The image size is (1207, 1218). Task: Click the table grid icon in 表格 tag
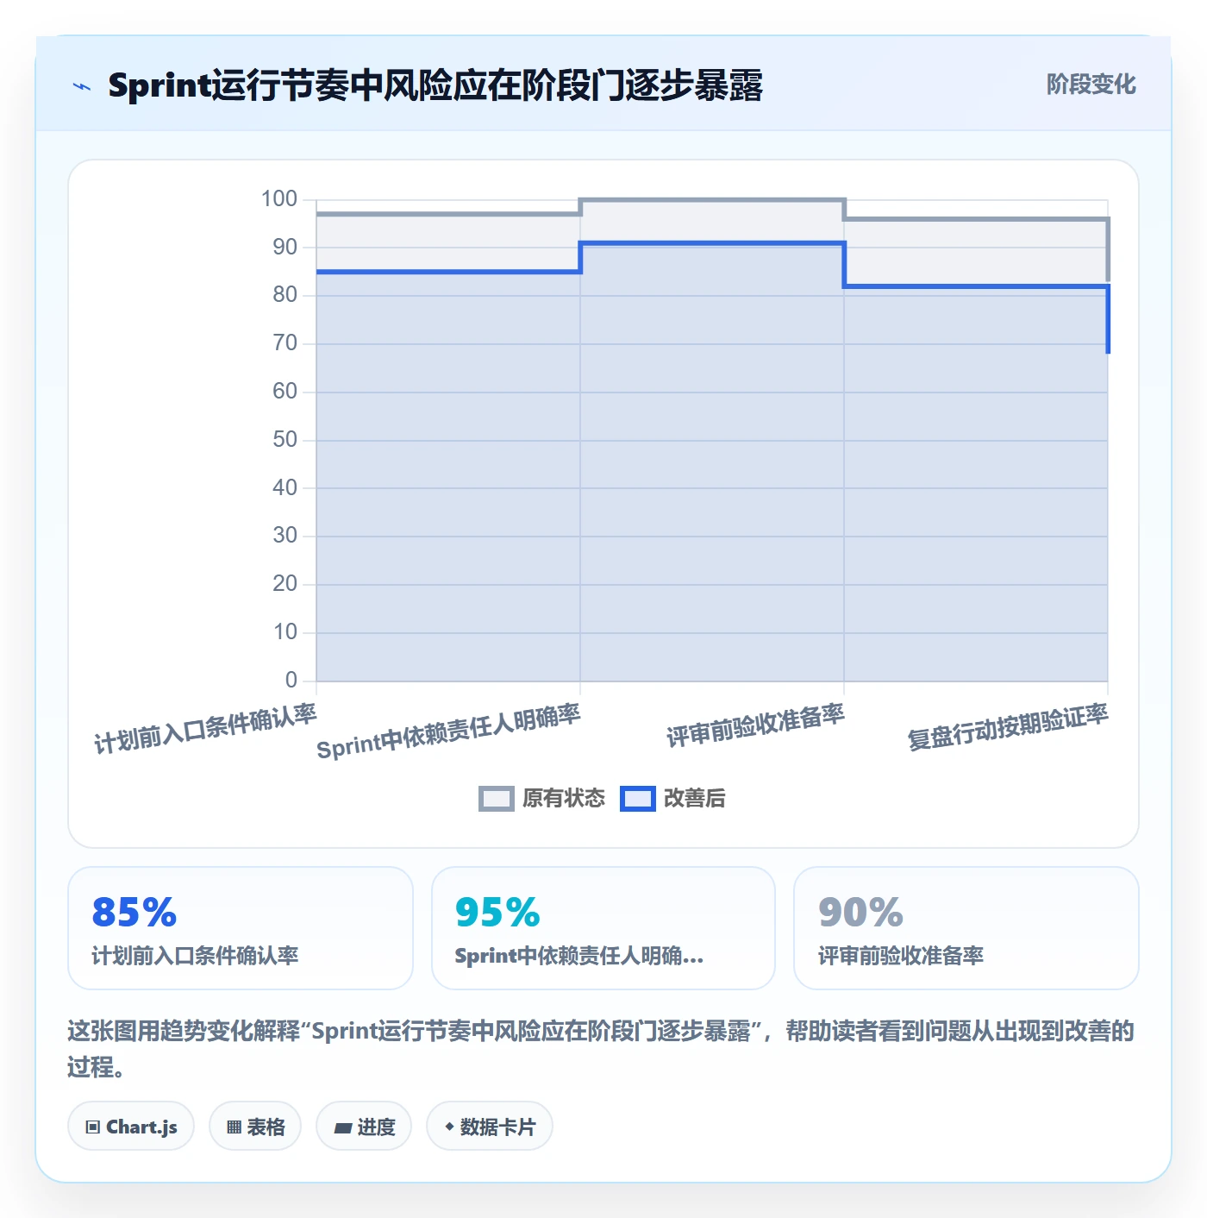(234, 1127)
